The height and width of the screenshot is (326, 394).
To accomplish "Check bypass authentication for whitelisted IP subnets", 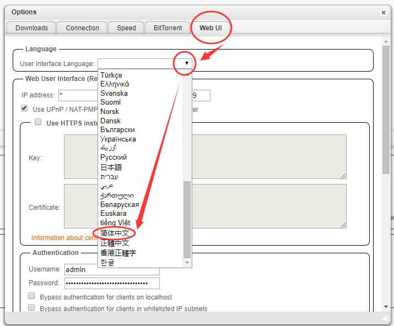I will [x=31, y=308].
